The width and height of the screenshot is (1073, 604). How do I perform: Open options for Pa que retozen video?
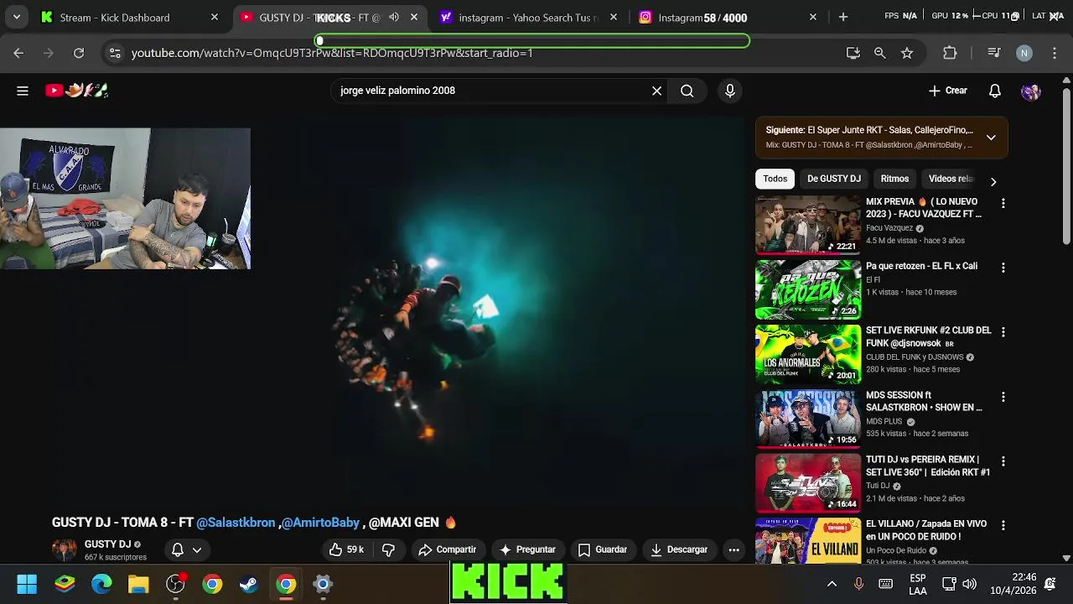pos(1003,268)
